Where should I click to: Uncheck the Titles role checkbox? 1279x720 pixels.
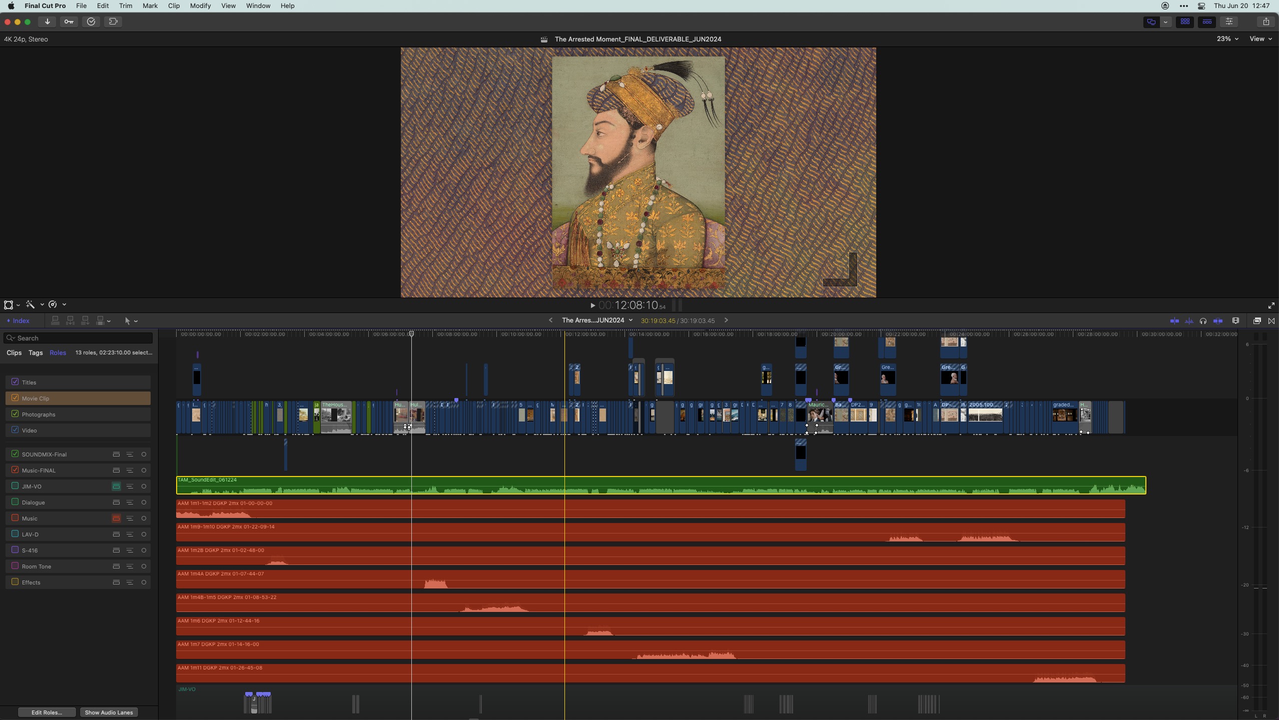pyautogui.click(x=15, y=382)
